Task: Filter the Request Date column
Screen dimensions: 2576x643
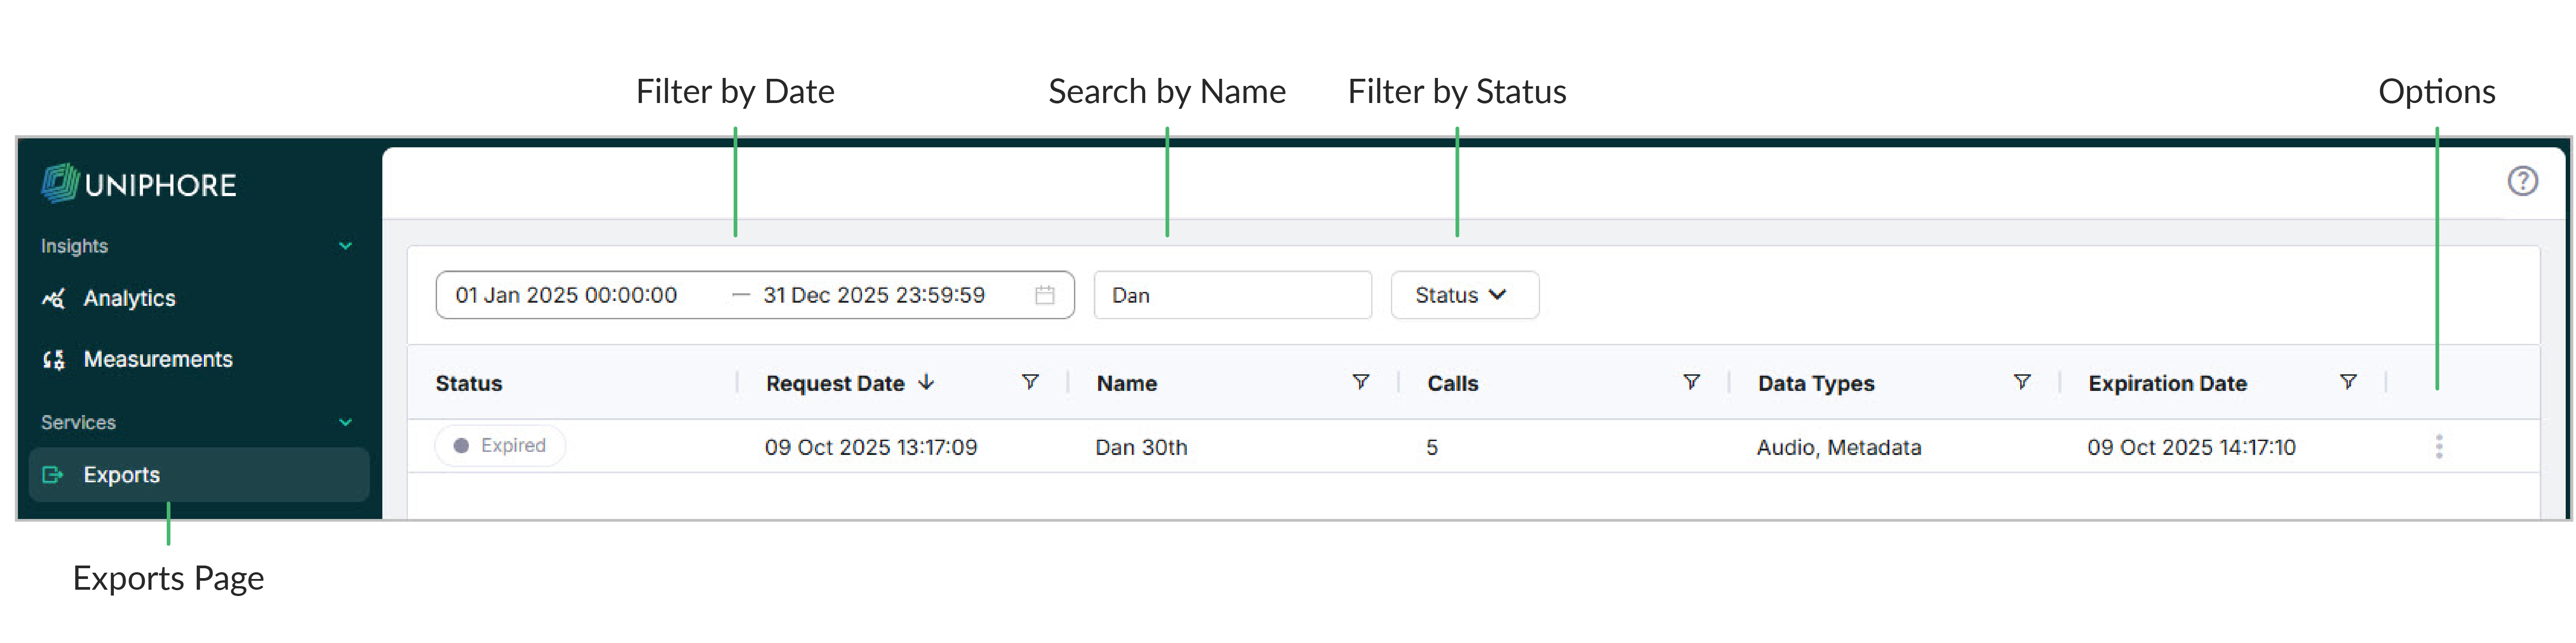Action: [x=1029, y=382]
